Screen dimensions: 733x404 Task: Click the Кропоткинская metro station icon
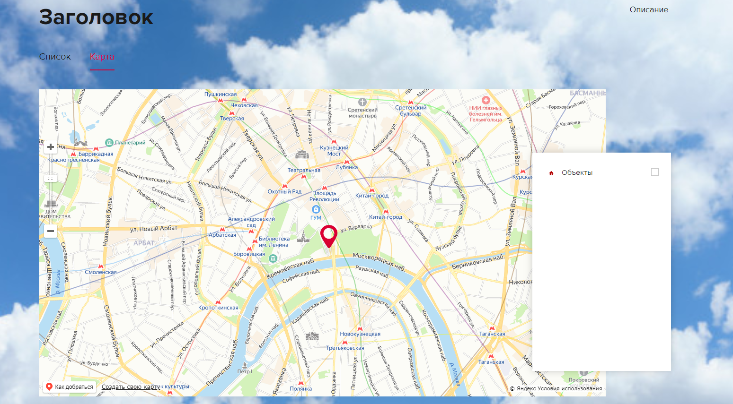(x=218, y=302)
